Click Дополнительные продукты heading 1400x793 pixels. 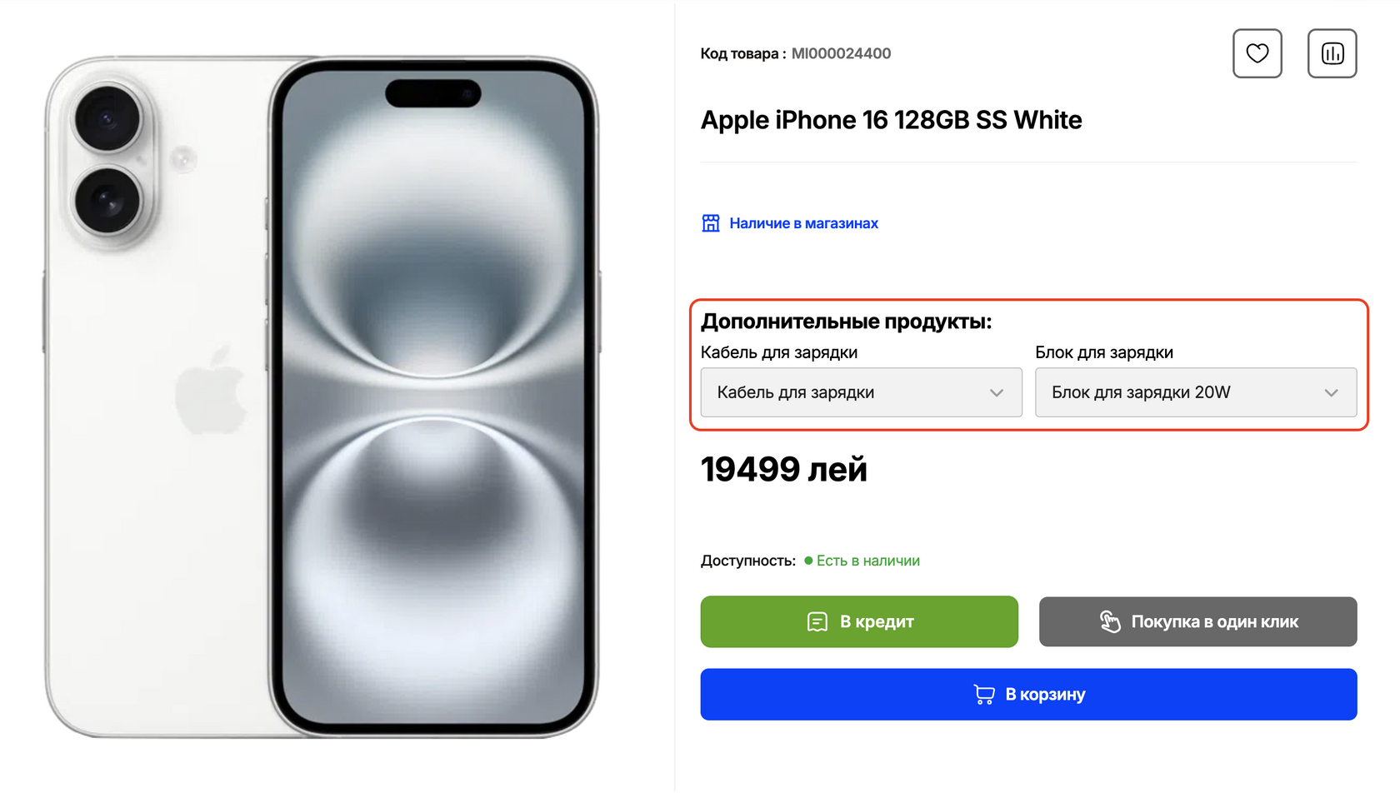[847, 322]
